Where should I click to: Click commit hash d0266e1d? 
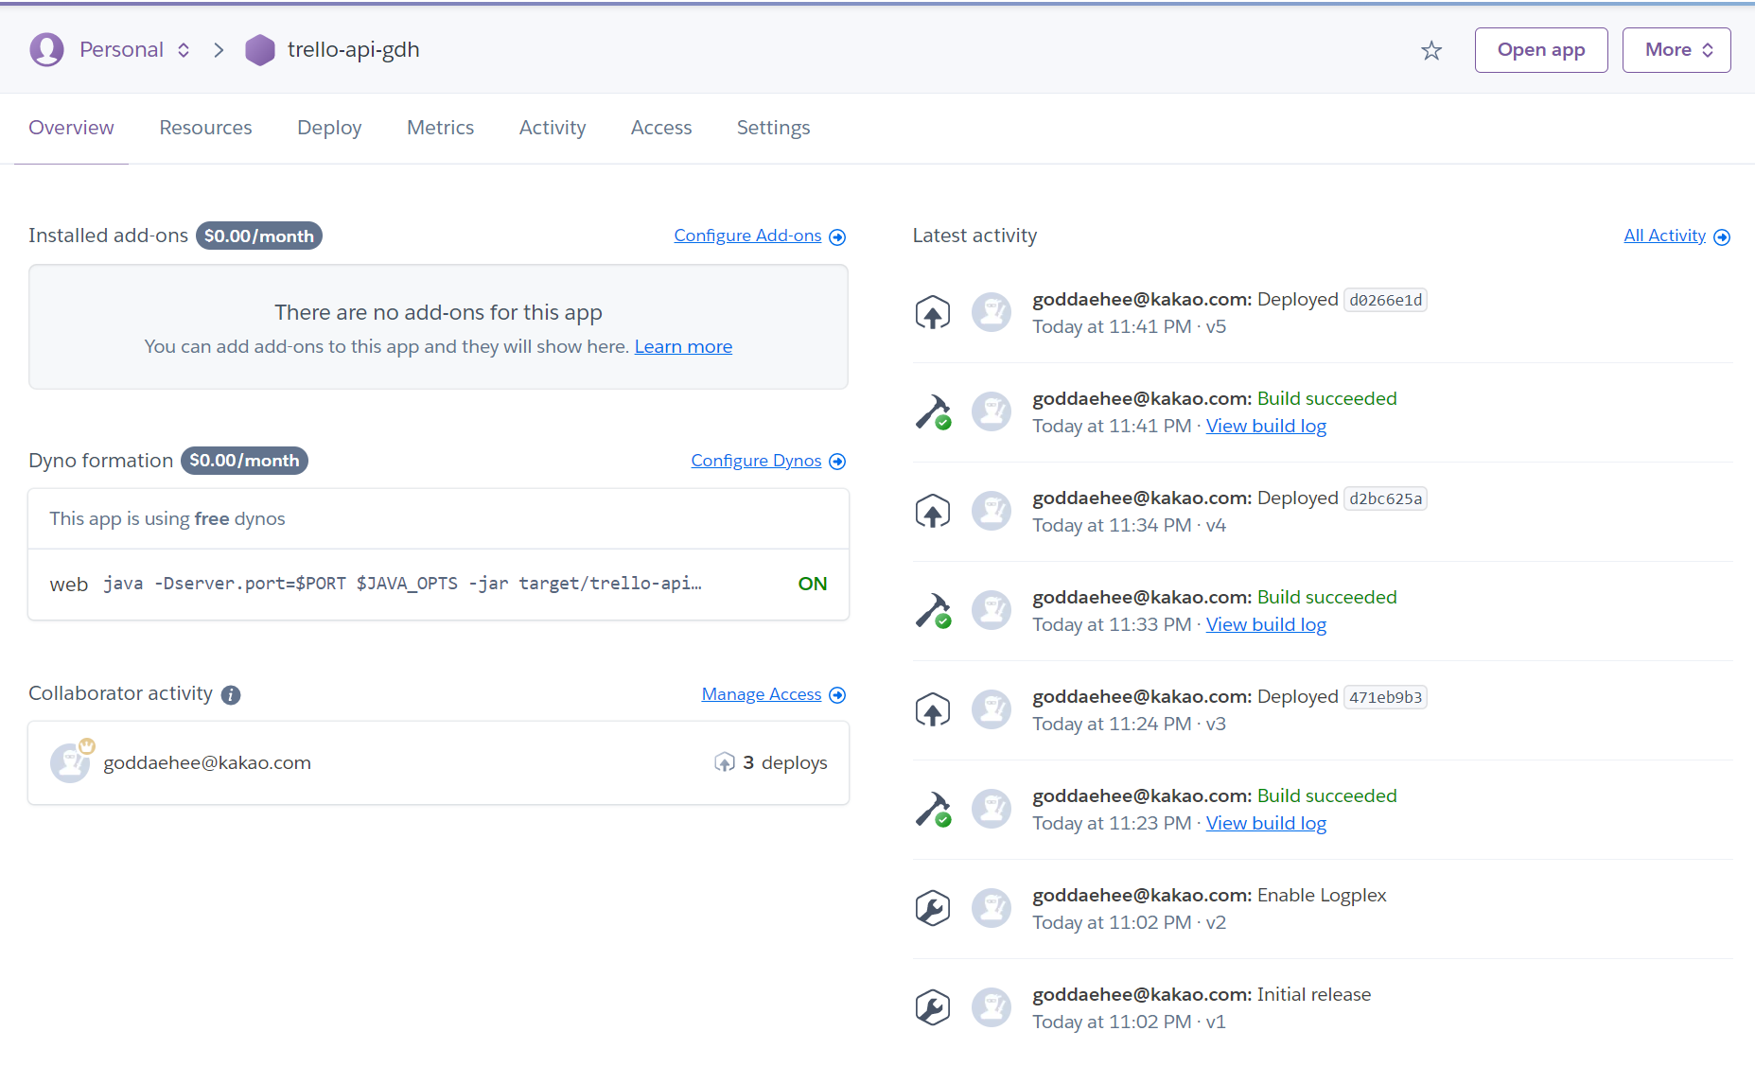coord(1385,300)
